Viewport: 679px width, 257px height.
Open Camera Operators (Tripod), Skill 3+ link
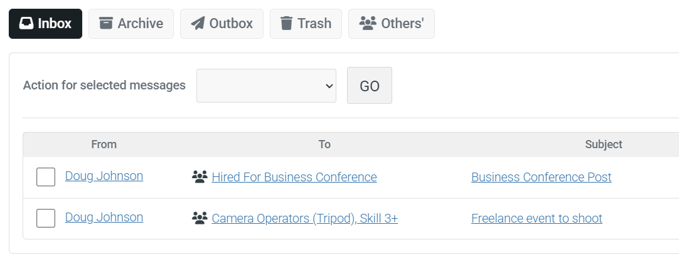[x=305, y=218]
